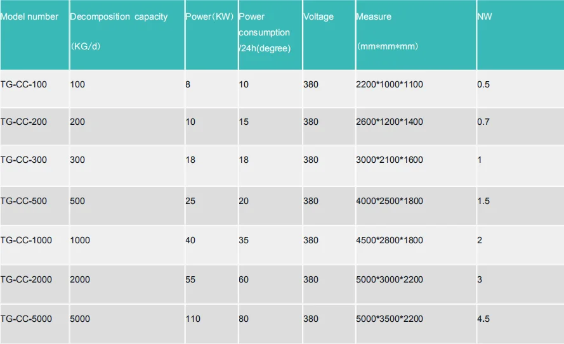Image resolution: width=564 pixels, height=344 pixels.
Task: Click the Decomposition capacity column header
Action: (x=119, y=16)
